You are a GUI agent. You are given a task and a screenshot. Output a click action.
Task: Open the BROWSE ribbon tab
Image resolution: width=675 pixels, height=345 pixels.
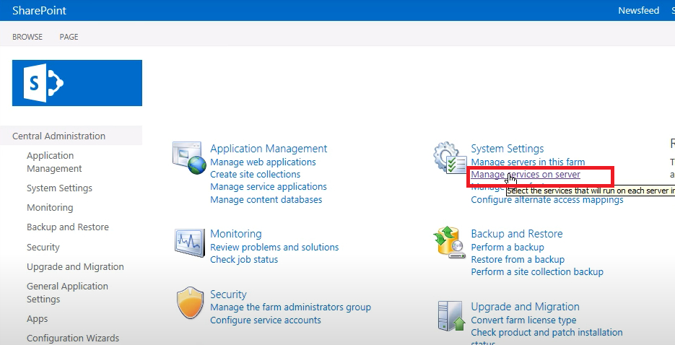[27, 37]
